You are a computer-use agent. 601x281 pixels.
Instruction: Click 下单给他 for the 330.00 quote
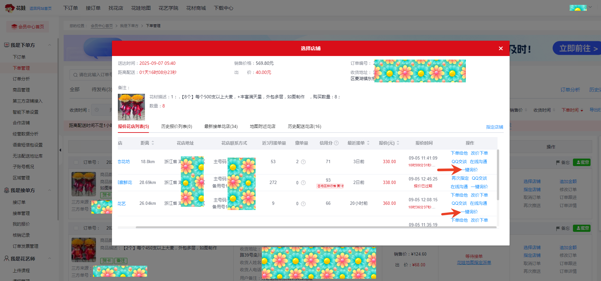[x=459, y=153]
